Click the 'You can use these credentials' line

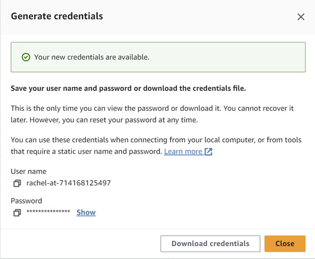(x=156, y=140)
